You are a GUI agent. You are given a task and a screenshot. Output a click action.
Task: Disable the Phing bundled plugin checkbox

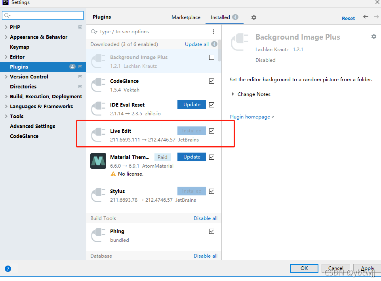click(211, 231)
